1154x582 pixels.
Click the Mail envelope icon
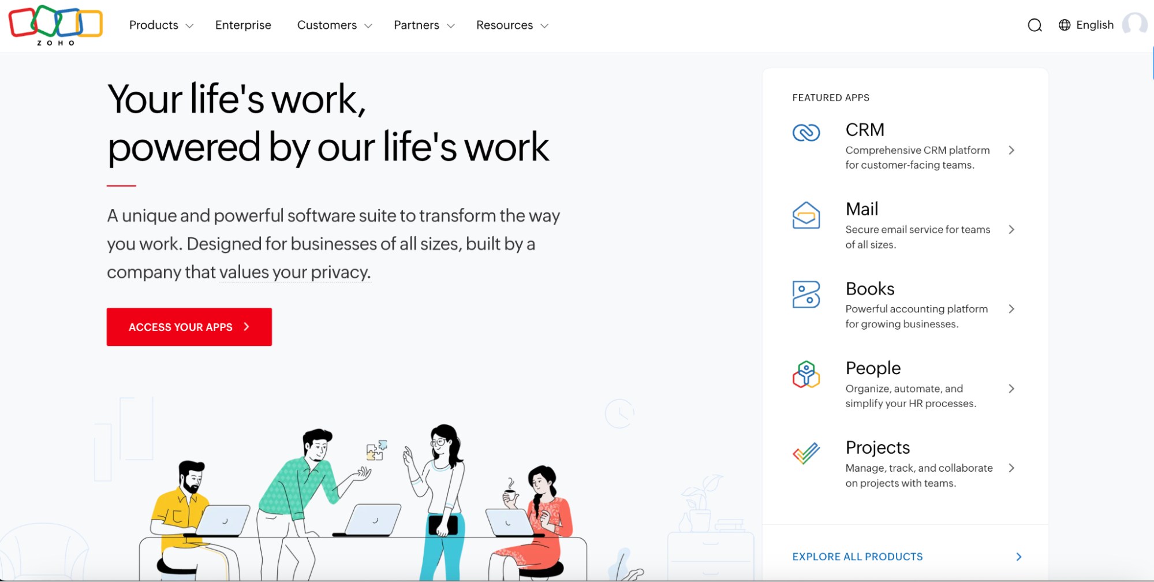click(806, 215)
